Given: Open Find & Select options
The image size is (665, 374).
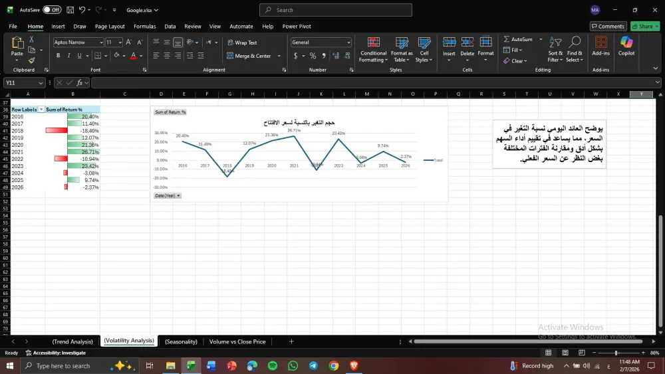Looking at the screenshot, I should click(575, 50).
